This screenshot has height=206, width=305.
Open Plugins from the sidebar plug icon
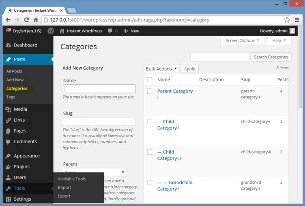(x=9, y=166)
